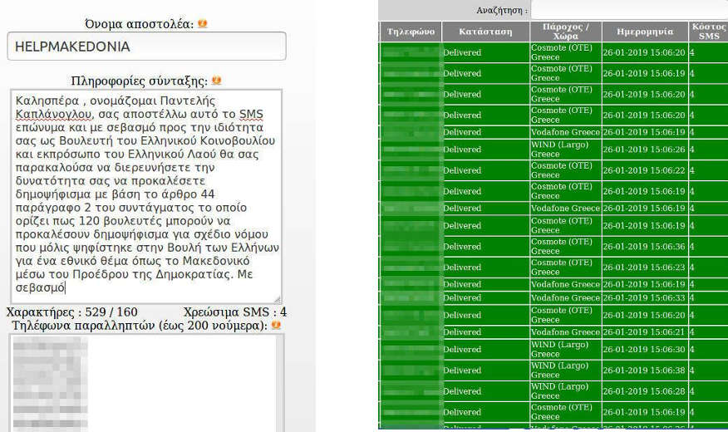Image resolution: width=728 pixels, height=432 pixels.
Task: Click the first Vodafone Greece provider cell
Action: click(565, 132)
